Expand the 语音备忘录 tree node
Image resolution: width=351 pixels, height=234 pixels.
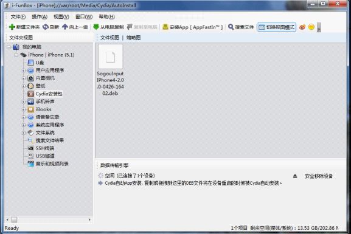tap(24, 117)
